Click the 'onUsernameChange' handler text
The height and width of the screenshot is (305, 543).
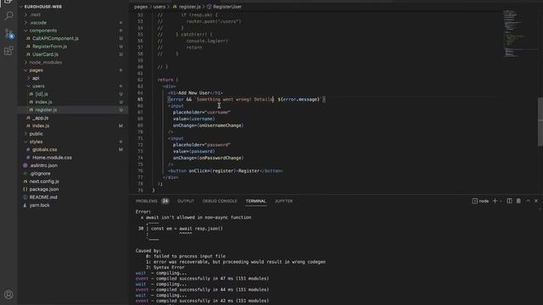click(220, 125)
